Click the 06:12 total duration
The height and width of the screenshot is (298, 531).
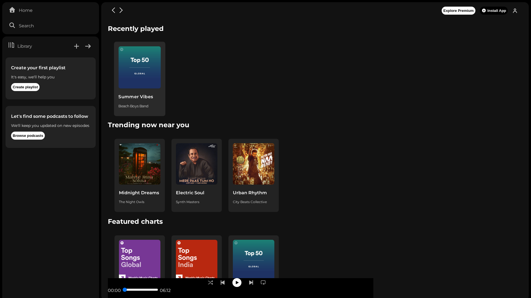click(165, 291)
